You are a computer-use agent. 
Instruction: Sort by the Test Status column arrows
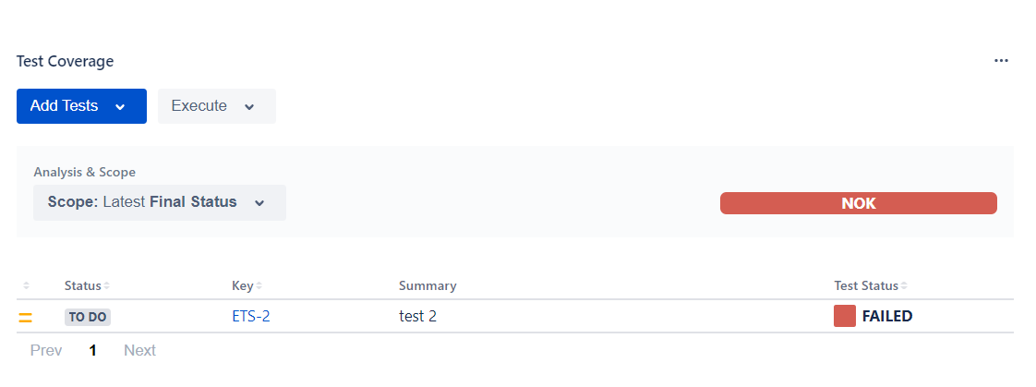905,286
